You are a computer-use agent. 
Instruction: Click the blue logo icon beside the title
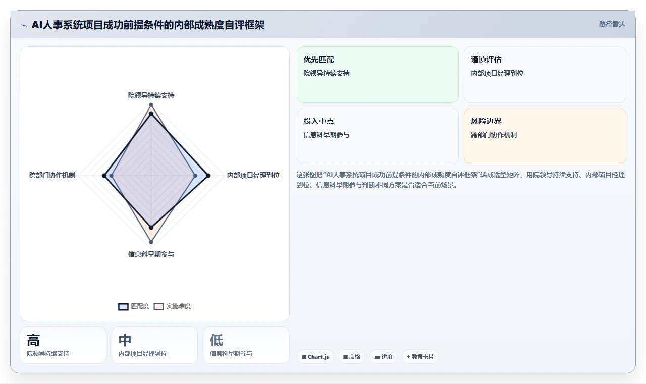click(x=24, y=25)
